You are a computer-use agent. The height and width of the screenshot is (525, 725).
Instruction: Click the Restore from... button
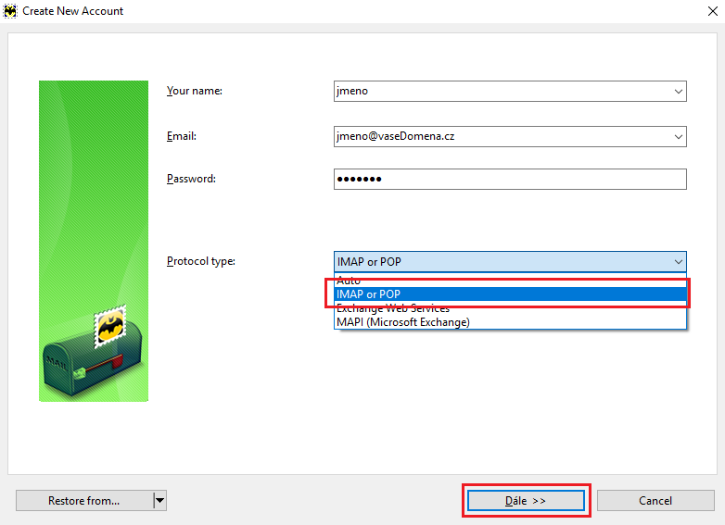(x=83, y=501)
